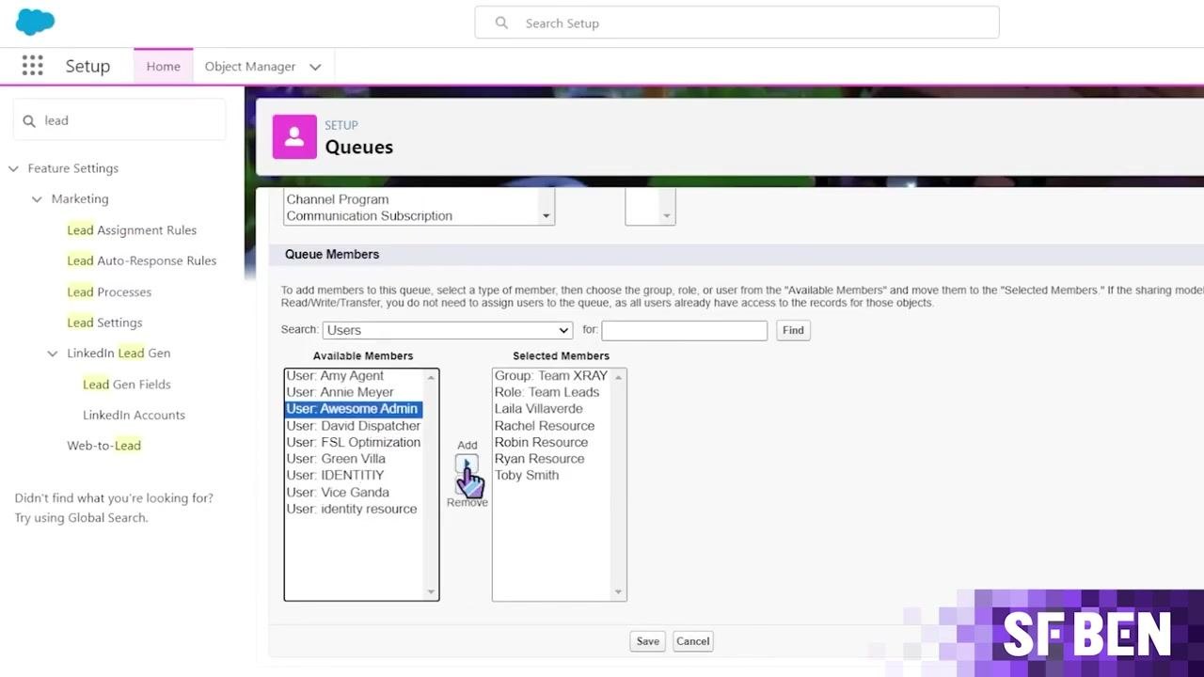Switch to the Home tab
1204x677 pixels.
(163, 67)
